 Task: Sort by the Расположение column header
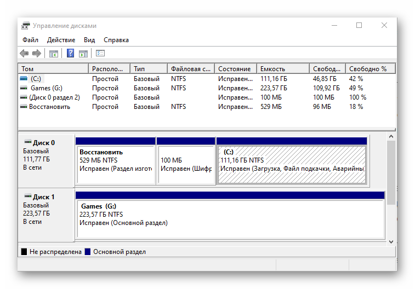click(110, 68)
